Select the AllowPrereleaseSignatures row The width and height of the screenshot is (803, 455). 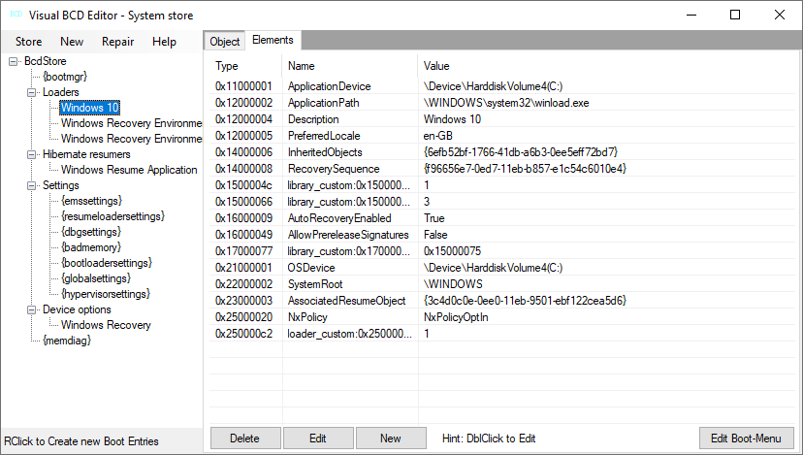[x=503, y=235]
